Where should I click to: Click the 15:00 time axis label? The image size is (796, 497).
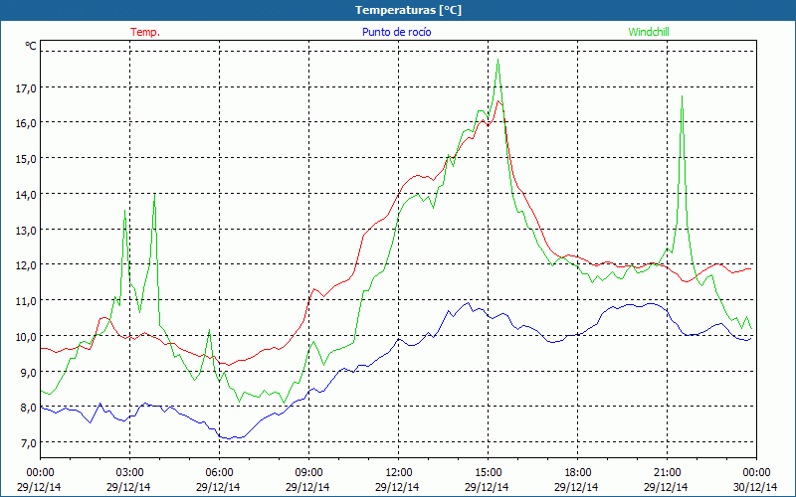(x=488, y=473)
